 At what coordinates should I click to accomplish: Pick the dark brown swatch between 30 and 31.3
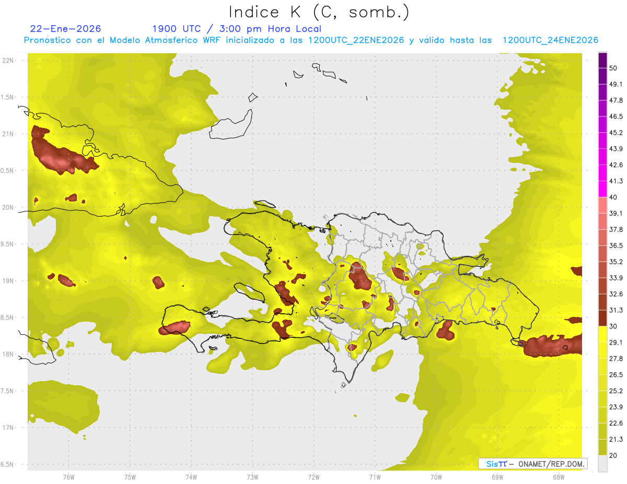(x=602, y=318)
